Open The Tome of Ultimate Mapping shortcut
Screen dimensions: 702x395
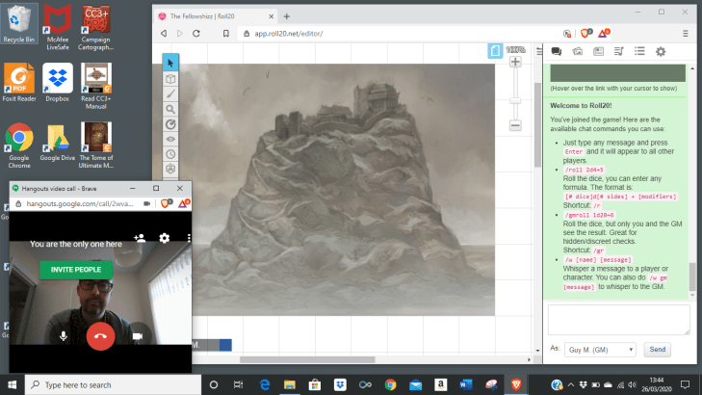[x=96, y=145]
